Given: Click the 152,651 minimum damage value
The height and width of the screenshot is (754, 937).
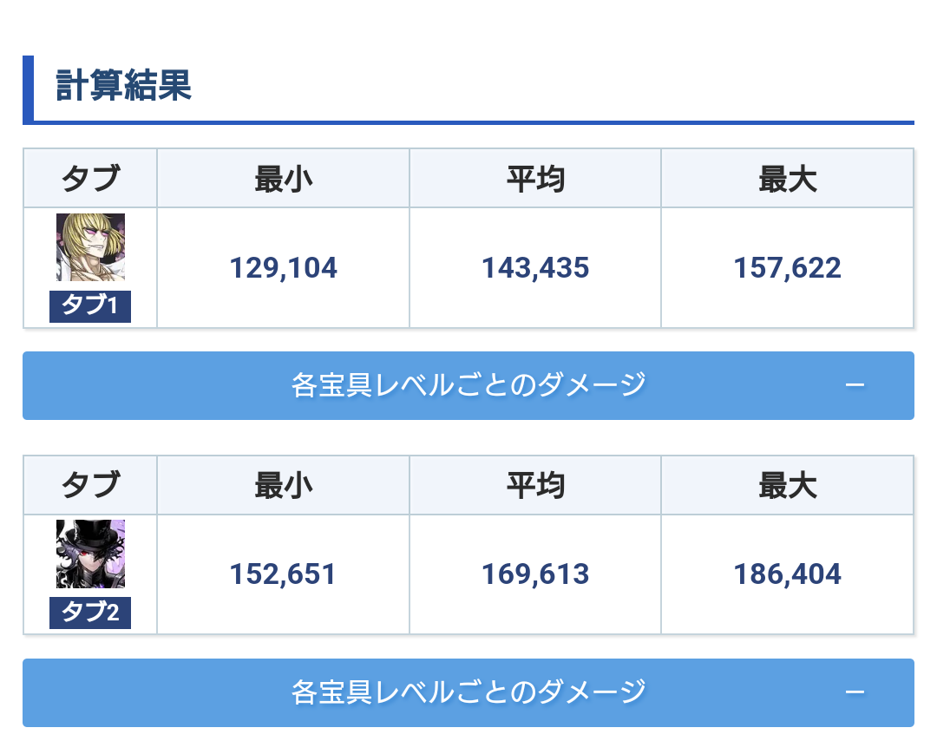Looking at the screenshot, I should [283, 574].
